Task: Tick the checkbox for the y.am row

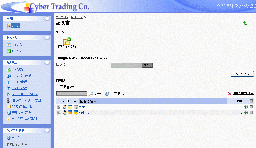Action: click(x=251, y=107)
